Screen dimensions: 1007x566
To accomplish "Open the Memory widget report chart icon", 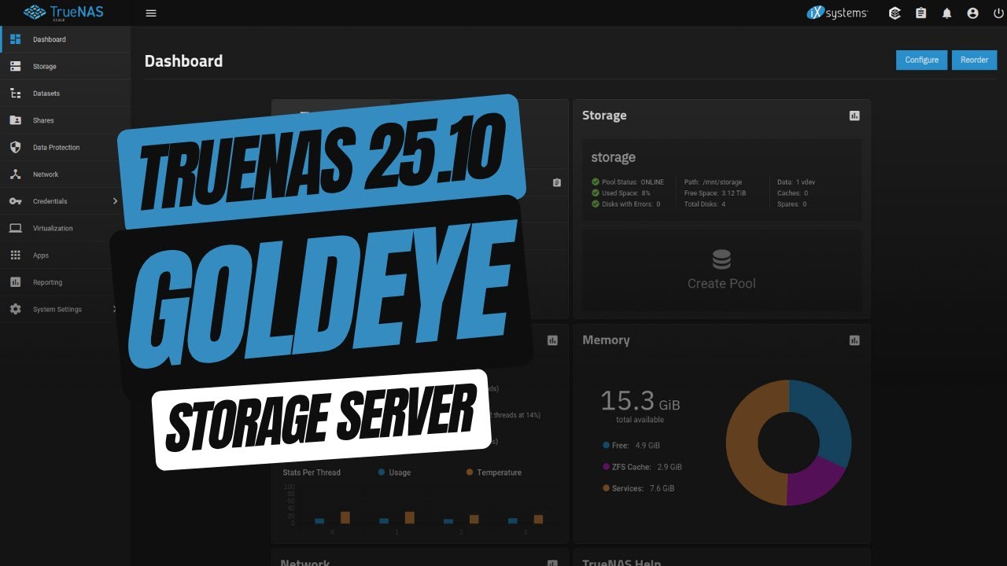I will click(854, 340).
